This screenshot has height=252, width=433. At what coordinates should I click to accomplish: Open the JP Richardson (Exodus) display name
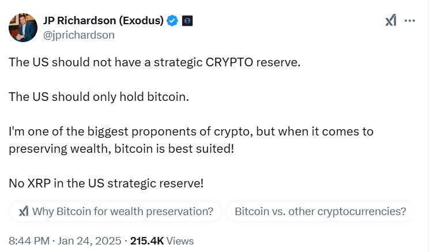click(103, 20)
